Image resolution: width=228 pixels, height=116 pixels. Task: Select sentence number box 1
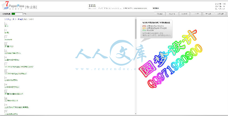click(6, 23)
